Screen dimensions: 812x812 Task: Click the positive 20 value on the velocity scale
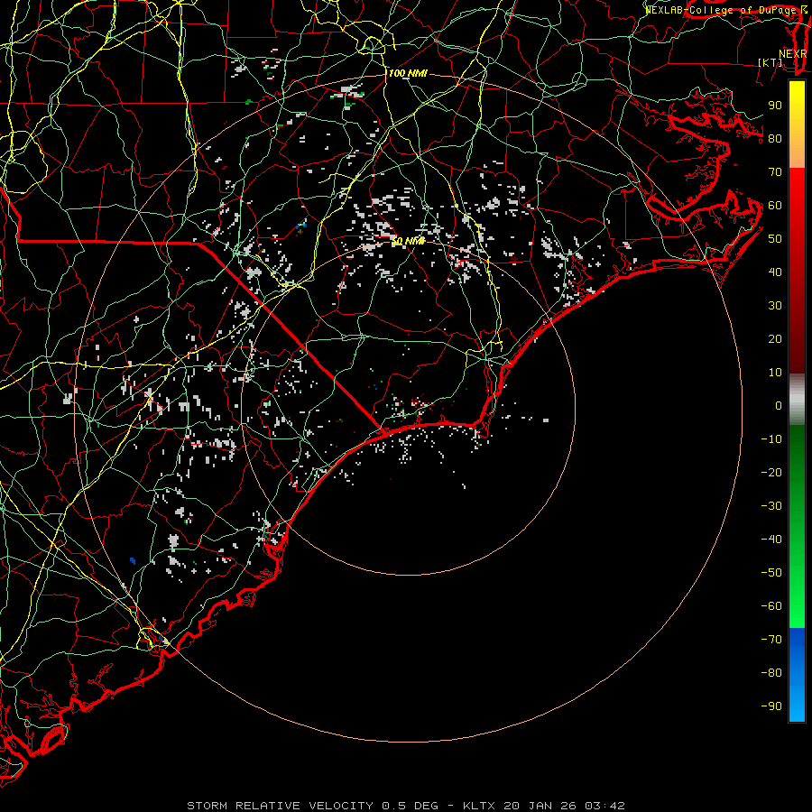click(775, 338)
